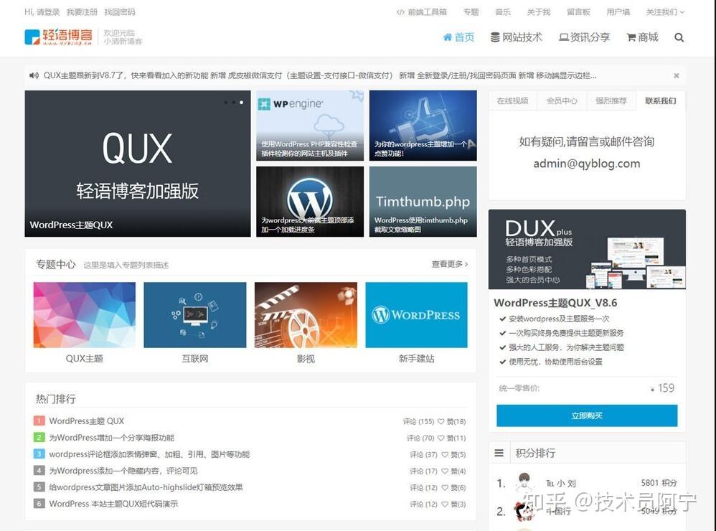Viewport: 716px width, 531px height.
Task: Click the code </> icon beside 前端工具箱
Action: click(400, 11)
